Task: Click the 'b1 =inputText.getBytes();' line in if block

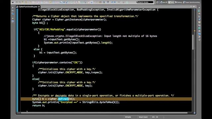Action: (x=62, y=39)
